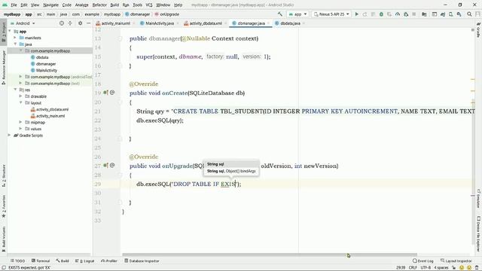Open the Logcat tool window
This screenshot has height=271, width=482.
(x=85, y=261)
